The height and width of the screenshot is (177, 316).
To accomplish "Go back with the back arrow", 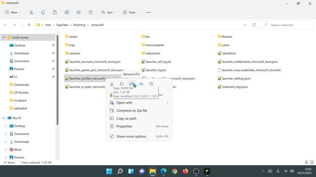I will (5, 25).
